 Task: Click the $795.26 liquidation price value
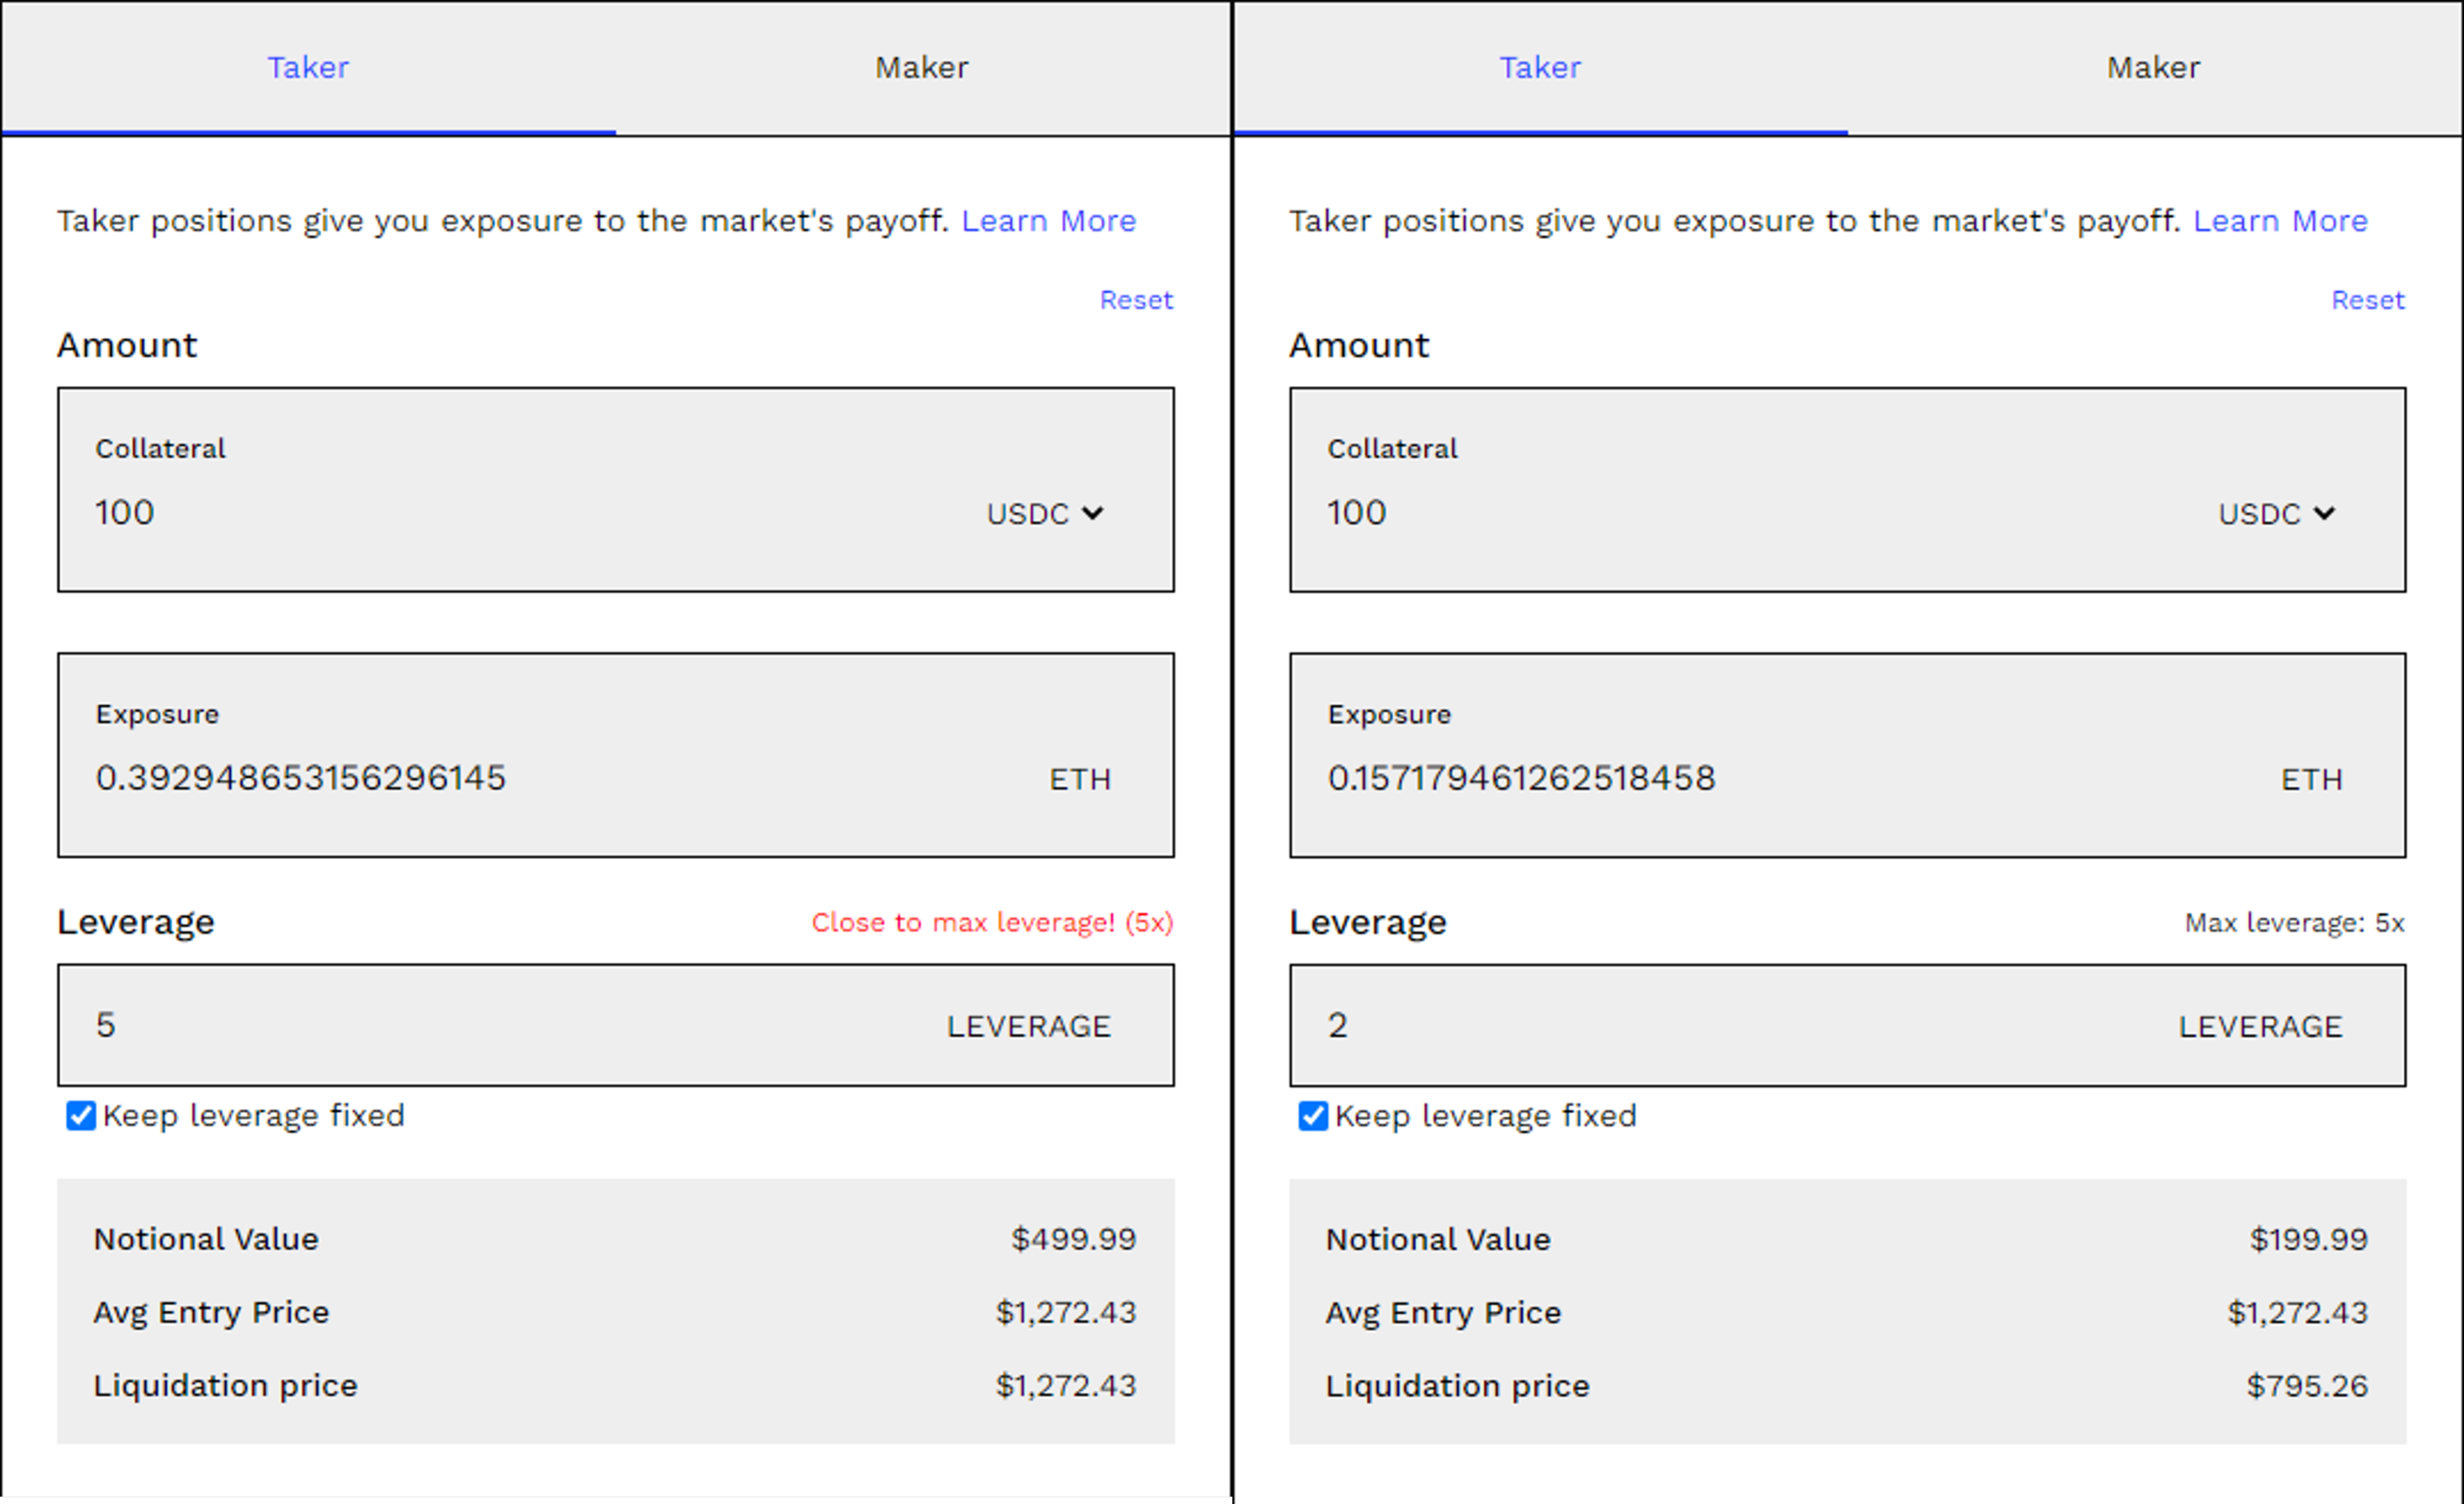[2307, 1386]
